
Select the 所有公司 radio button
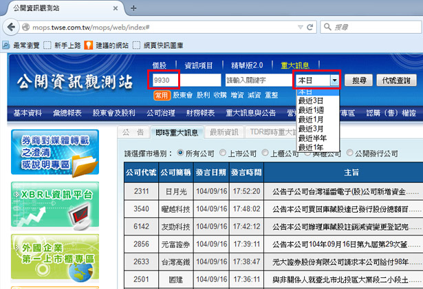[x=181, y=153]
